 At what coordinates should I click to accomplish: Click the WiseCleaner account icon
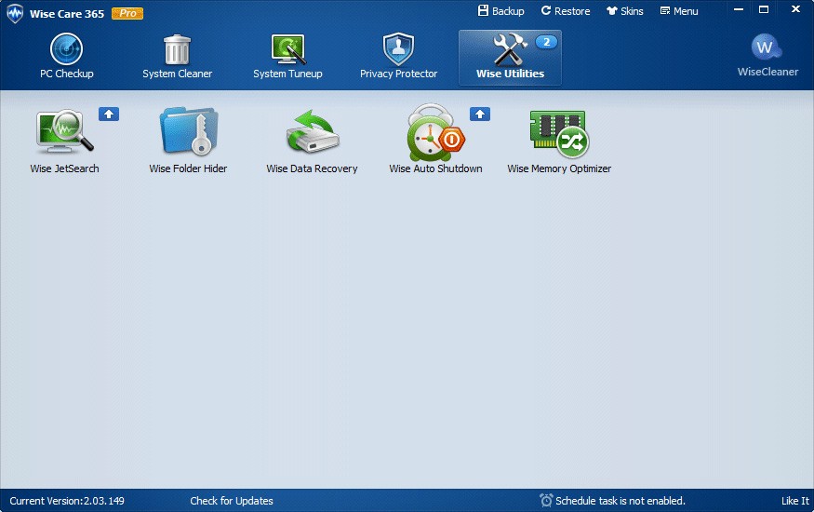(767, 55)
